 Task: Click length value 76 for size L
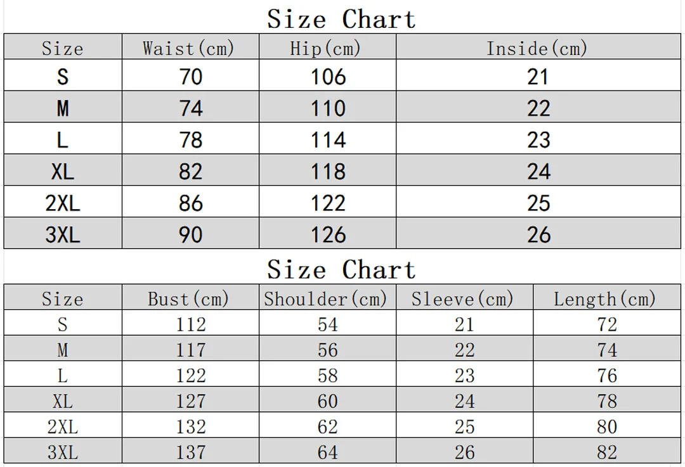pos(607,375)
